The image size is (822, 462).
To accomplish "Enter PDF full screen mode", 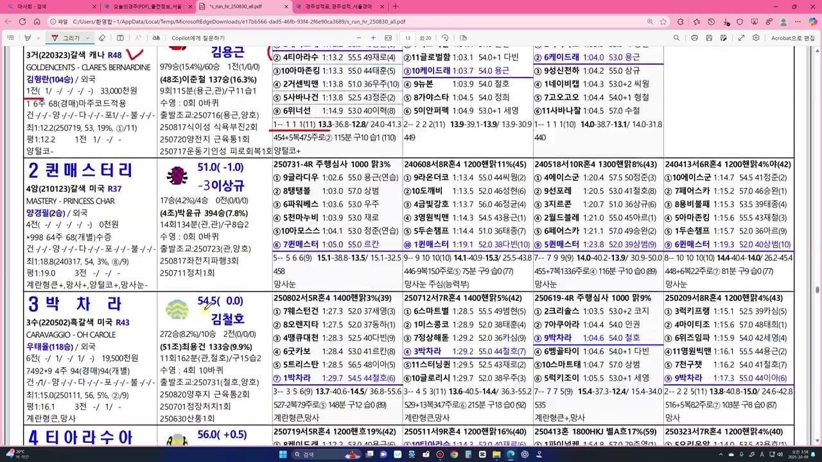I will coord(740,38).
